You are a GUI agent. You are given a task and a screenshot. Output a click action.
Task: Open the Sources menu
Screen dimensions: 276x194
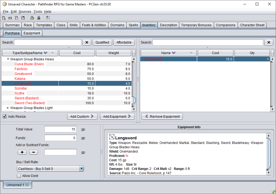tap(25, 12)
